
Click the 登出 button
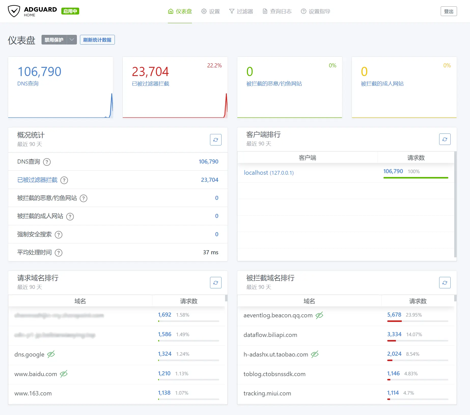[x=449, y=11]
